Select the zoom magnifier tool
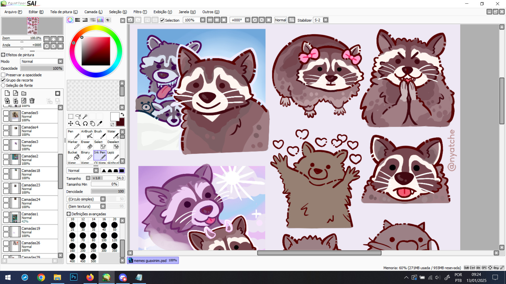The width and height of the screenshot is (506, 284). [78, 123]
